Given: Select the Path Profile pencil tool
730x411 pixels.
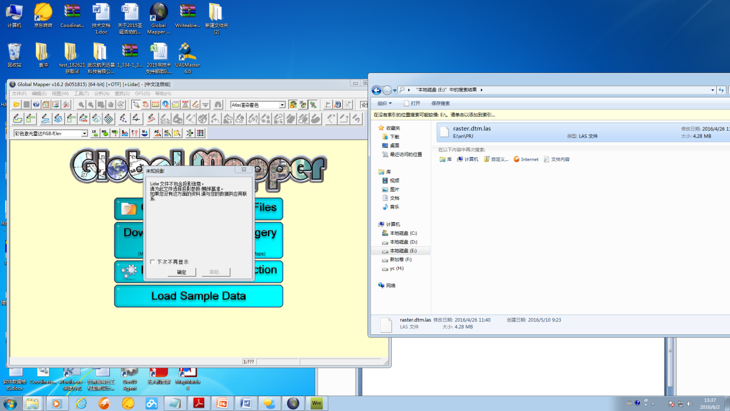Looking at the screenshot, I should point(195,104).
